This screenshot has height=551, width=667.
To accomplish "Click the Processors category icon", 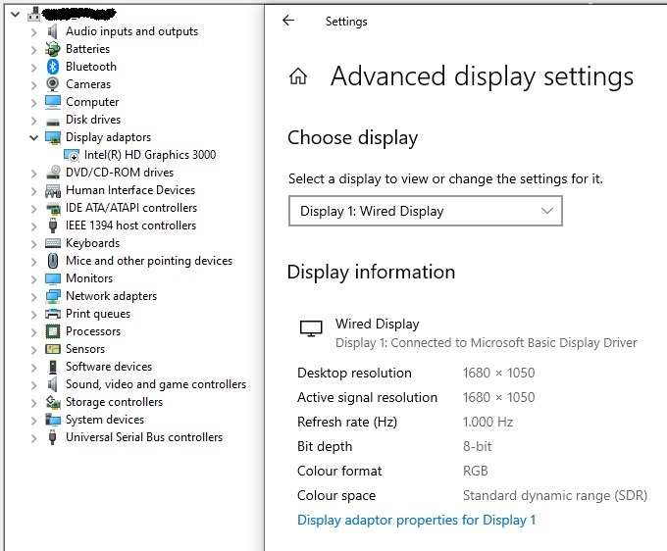I will click(53, 331).
